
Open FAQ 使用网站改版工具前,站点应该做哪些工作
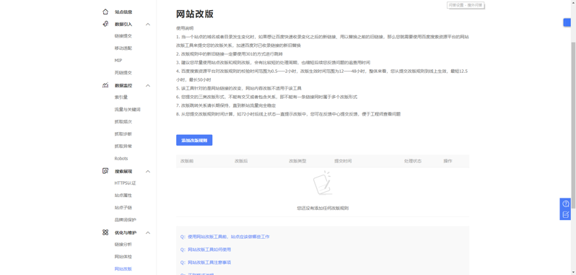click(228, 237)
